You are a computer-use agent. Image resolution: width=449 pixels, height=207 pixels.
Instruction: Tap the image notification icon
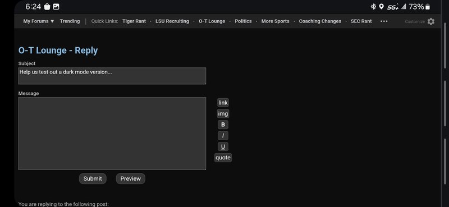[56, 7]
